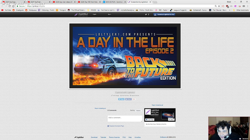Go to the browser home page icon
The width and height of the screenshot is (250, 140).
pyautogui.click(x=13, y=6)
